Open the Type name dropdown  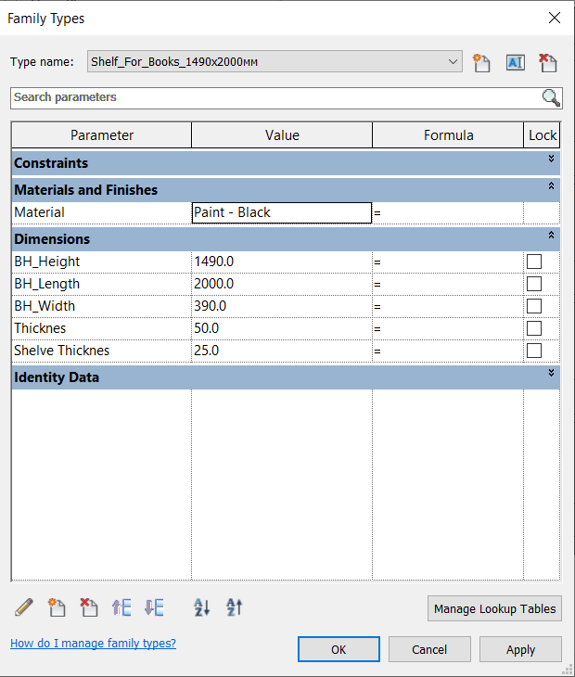tap(453, 62)
